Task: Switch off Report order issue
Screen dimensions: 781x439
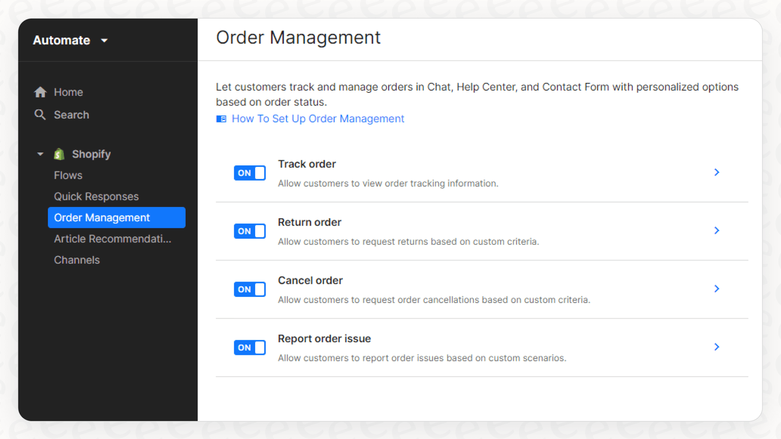Action: pos(250,347)
